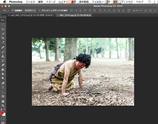Open the フィルター menu
Screen dimensions: 158x124
(97, 2)
